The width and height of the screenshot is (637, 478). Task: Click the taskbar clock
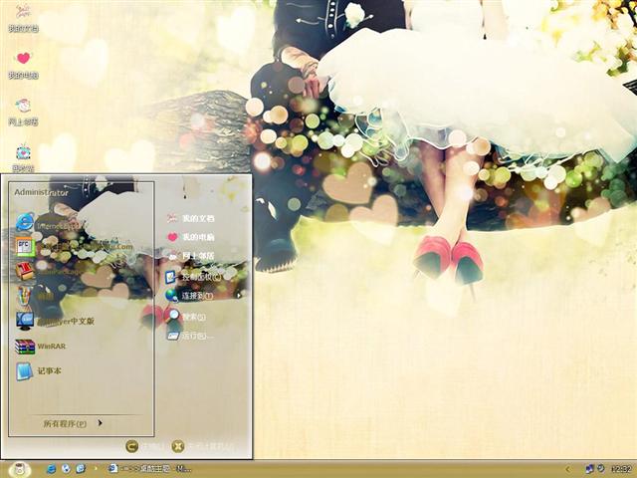tap(621, 469)
